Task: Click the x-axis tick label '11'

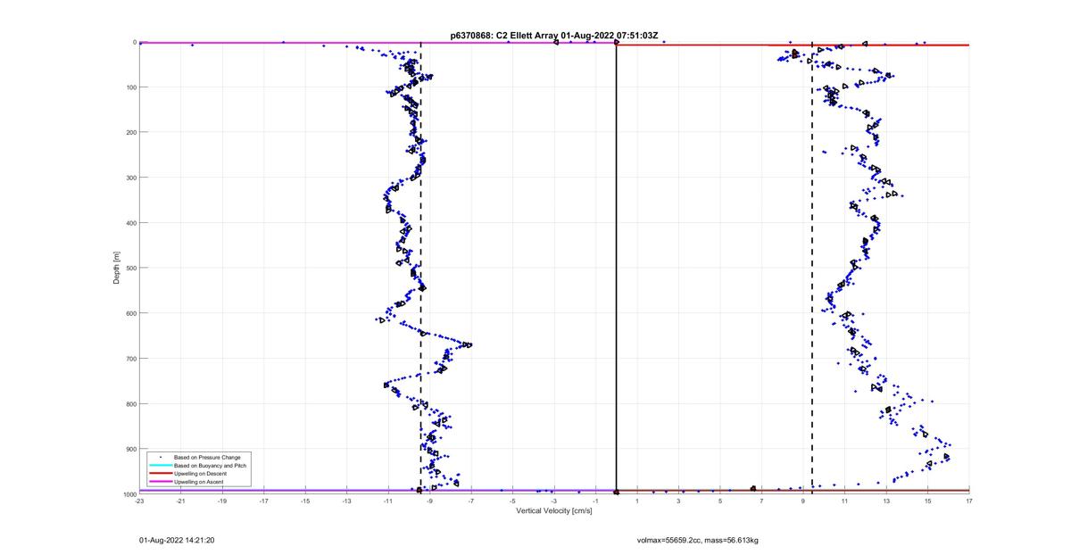Action: tap(845, 501)
